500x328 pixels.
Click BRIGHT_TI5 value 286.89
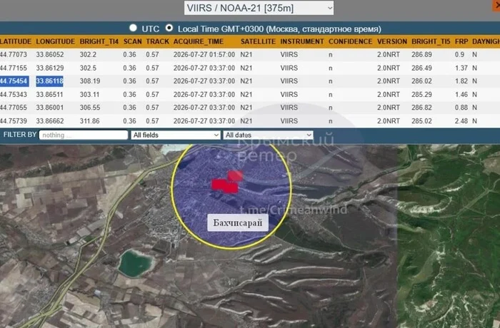(421, 54)
